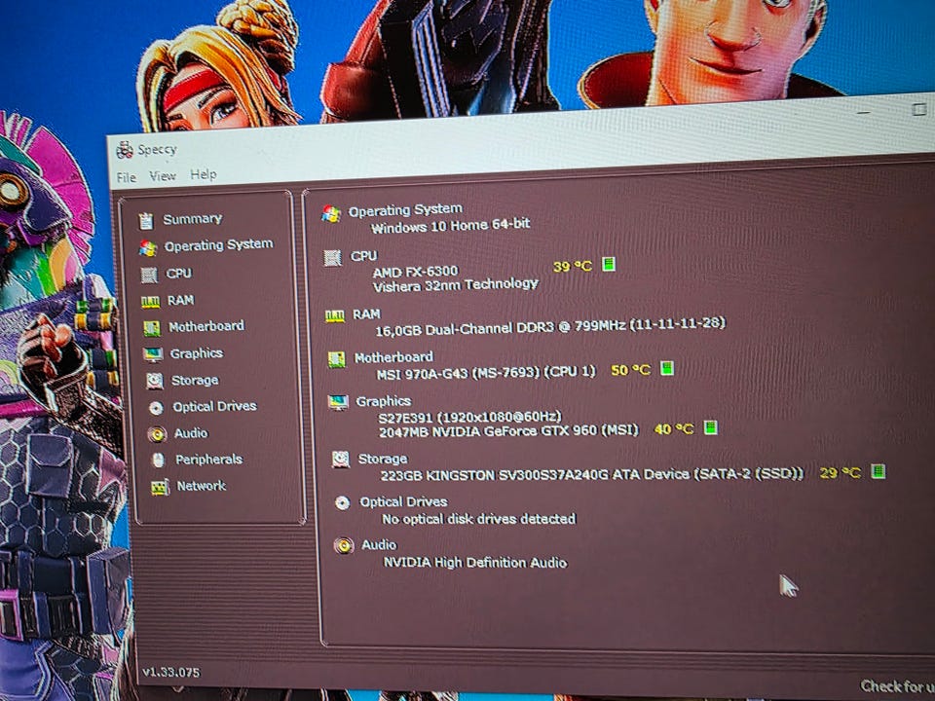Click the Motherboard heading in summary pane

tap(393, 357)
